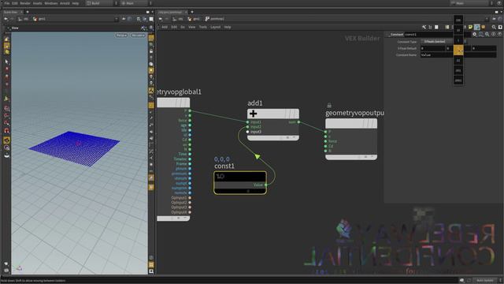
Task: Go to geo1 in network path bar
Action: tap(194, 19)
